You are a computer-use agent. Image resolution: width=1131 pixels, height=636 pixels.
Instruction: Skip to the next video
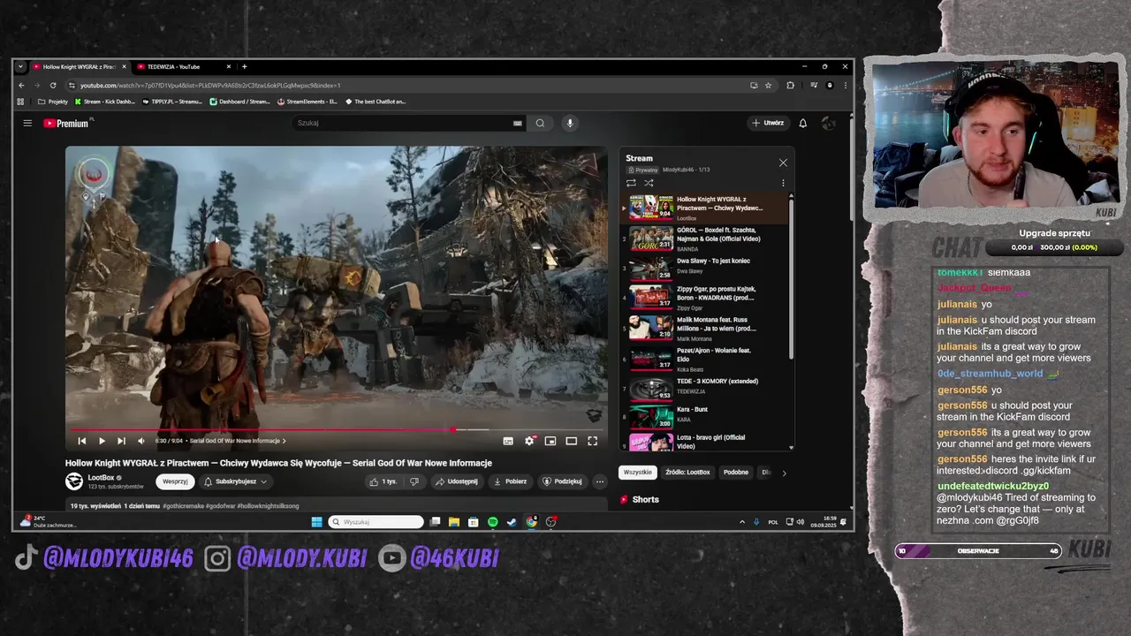(x=121, y=441)
